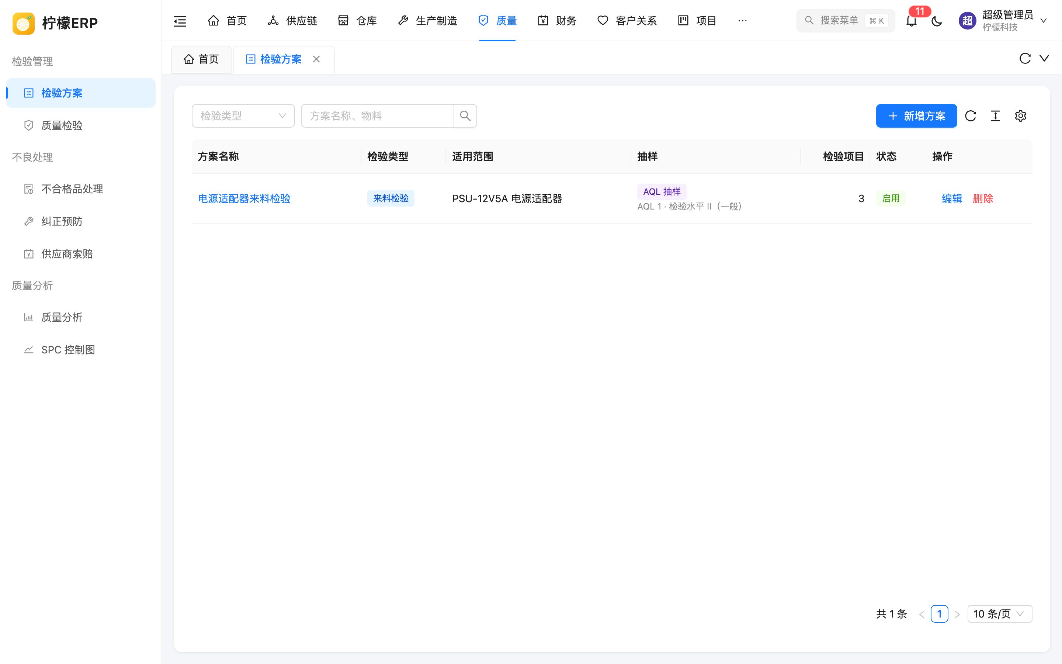Open SPC 控制图 in sidebar

[81, 350]
